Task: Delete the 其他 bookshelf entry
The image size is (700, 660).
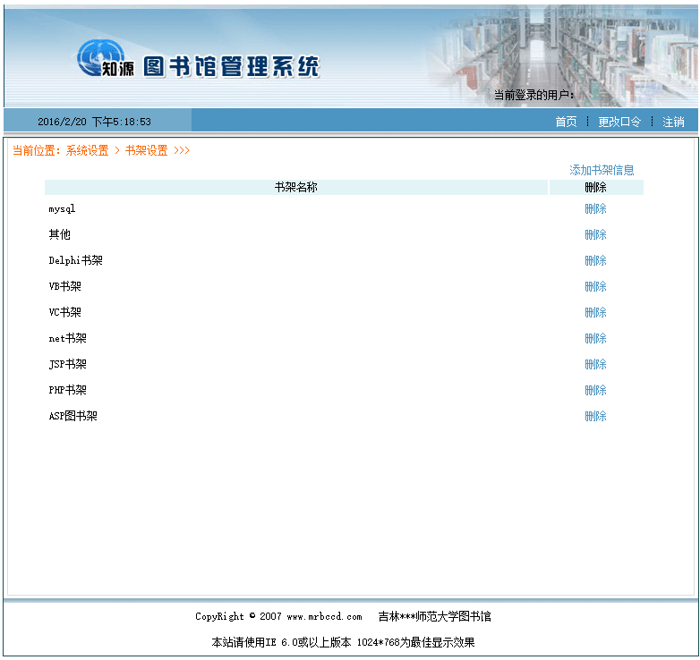Action: click(595, 234)
